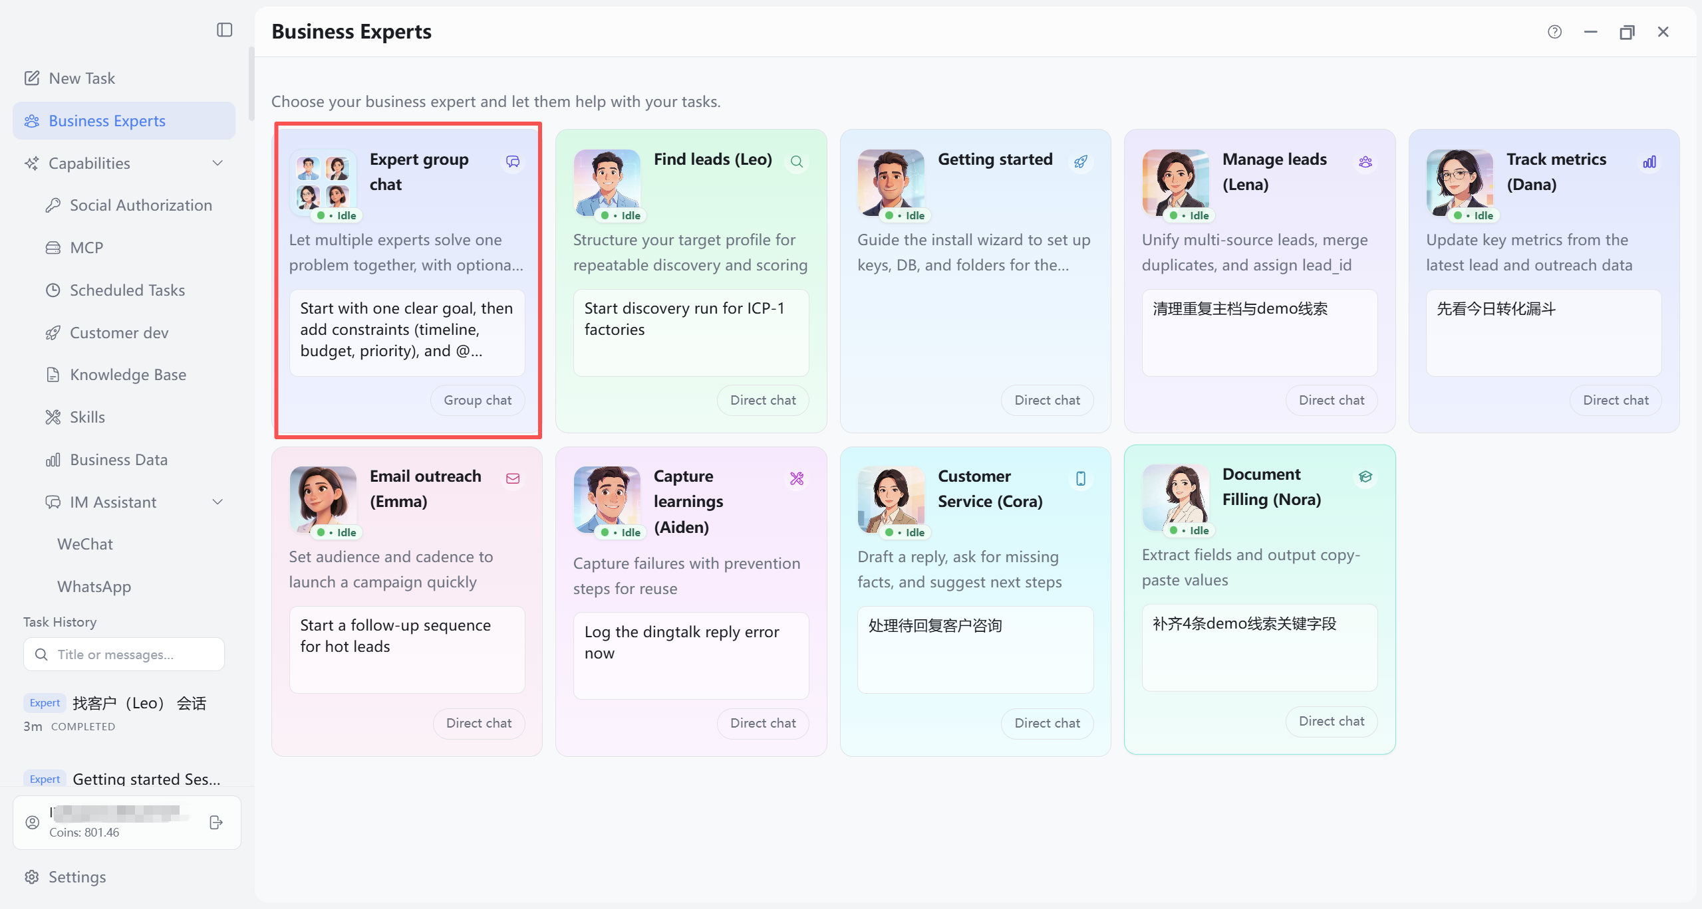1702x909 pixels.
Task: Click Direct chat on Manage leads (Lena)
Action: 1332,400
